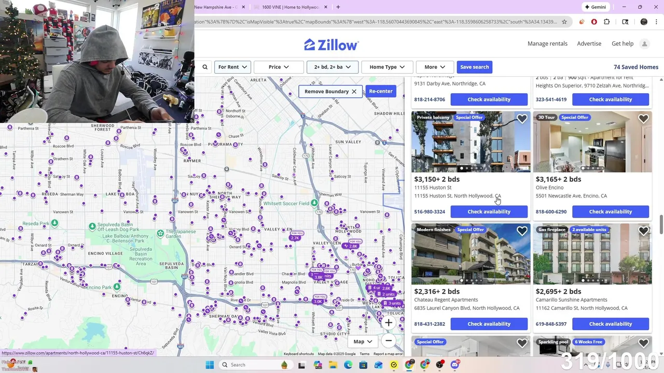664x373 pixels.
Task: Check availability for Chateau Regent Apartments
Action: tap(489, 324)
